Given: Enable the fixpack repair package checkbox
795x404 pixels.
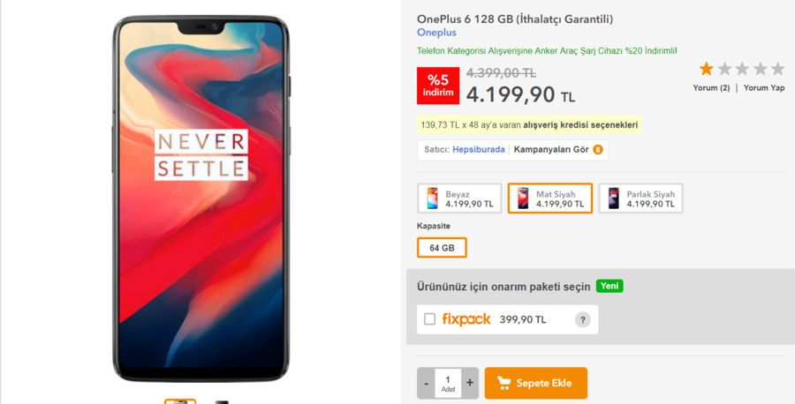Looking at the screenshot, I should (x=429, y=319).
